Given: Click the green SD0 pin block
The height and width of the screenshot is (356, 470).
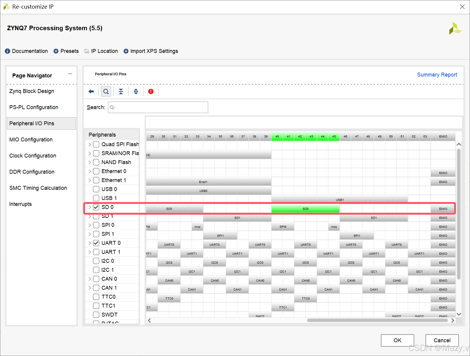Looking at the screenshot, I should point(305,209).
